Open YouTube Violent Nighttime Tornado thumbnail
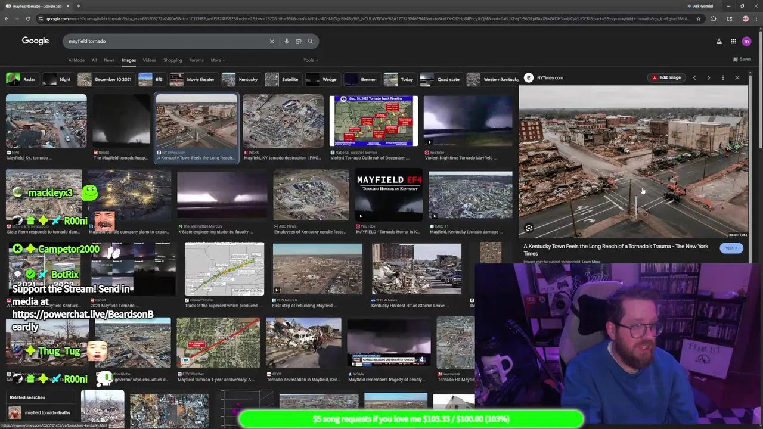763x429 pixels. point(468,121)
